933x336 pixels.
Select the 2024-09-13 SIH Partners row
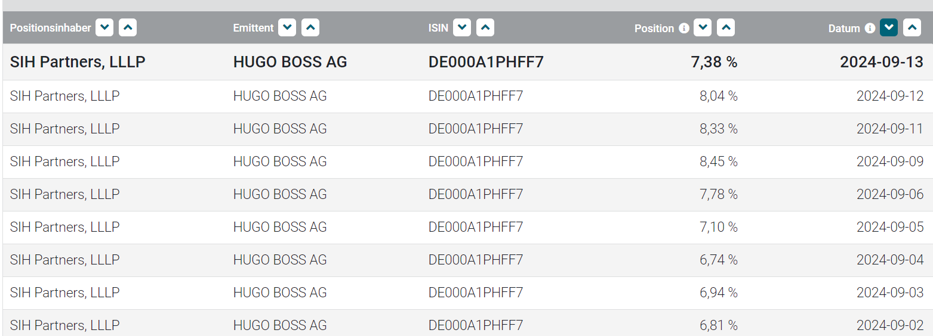tap(78, 62)
